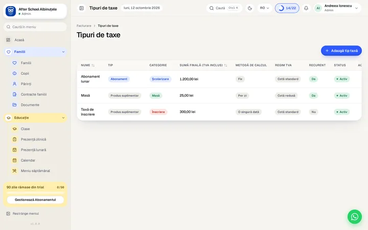Click the Înscriere category badge
This screenshot has width=368, height=230.
158,112
